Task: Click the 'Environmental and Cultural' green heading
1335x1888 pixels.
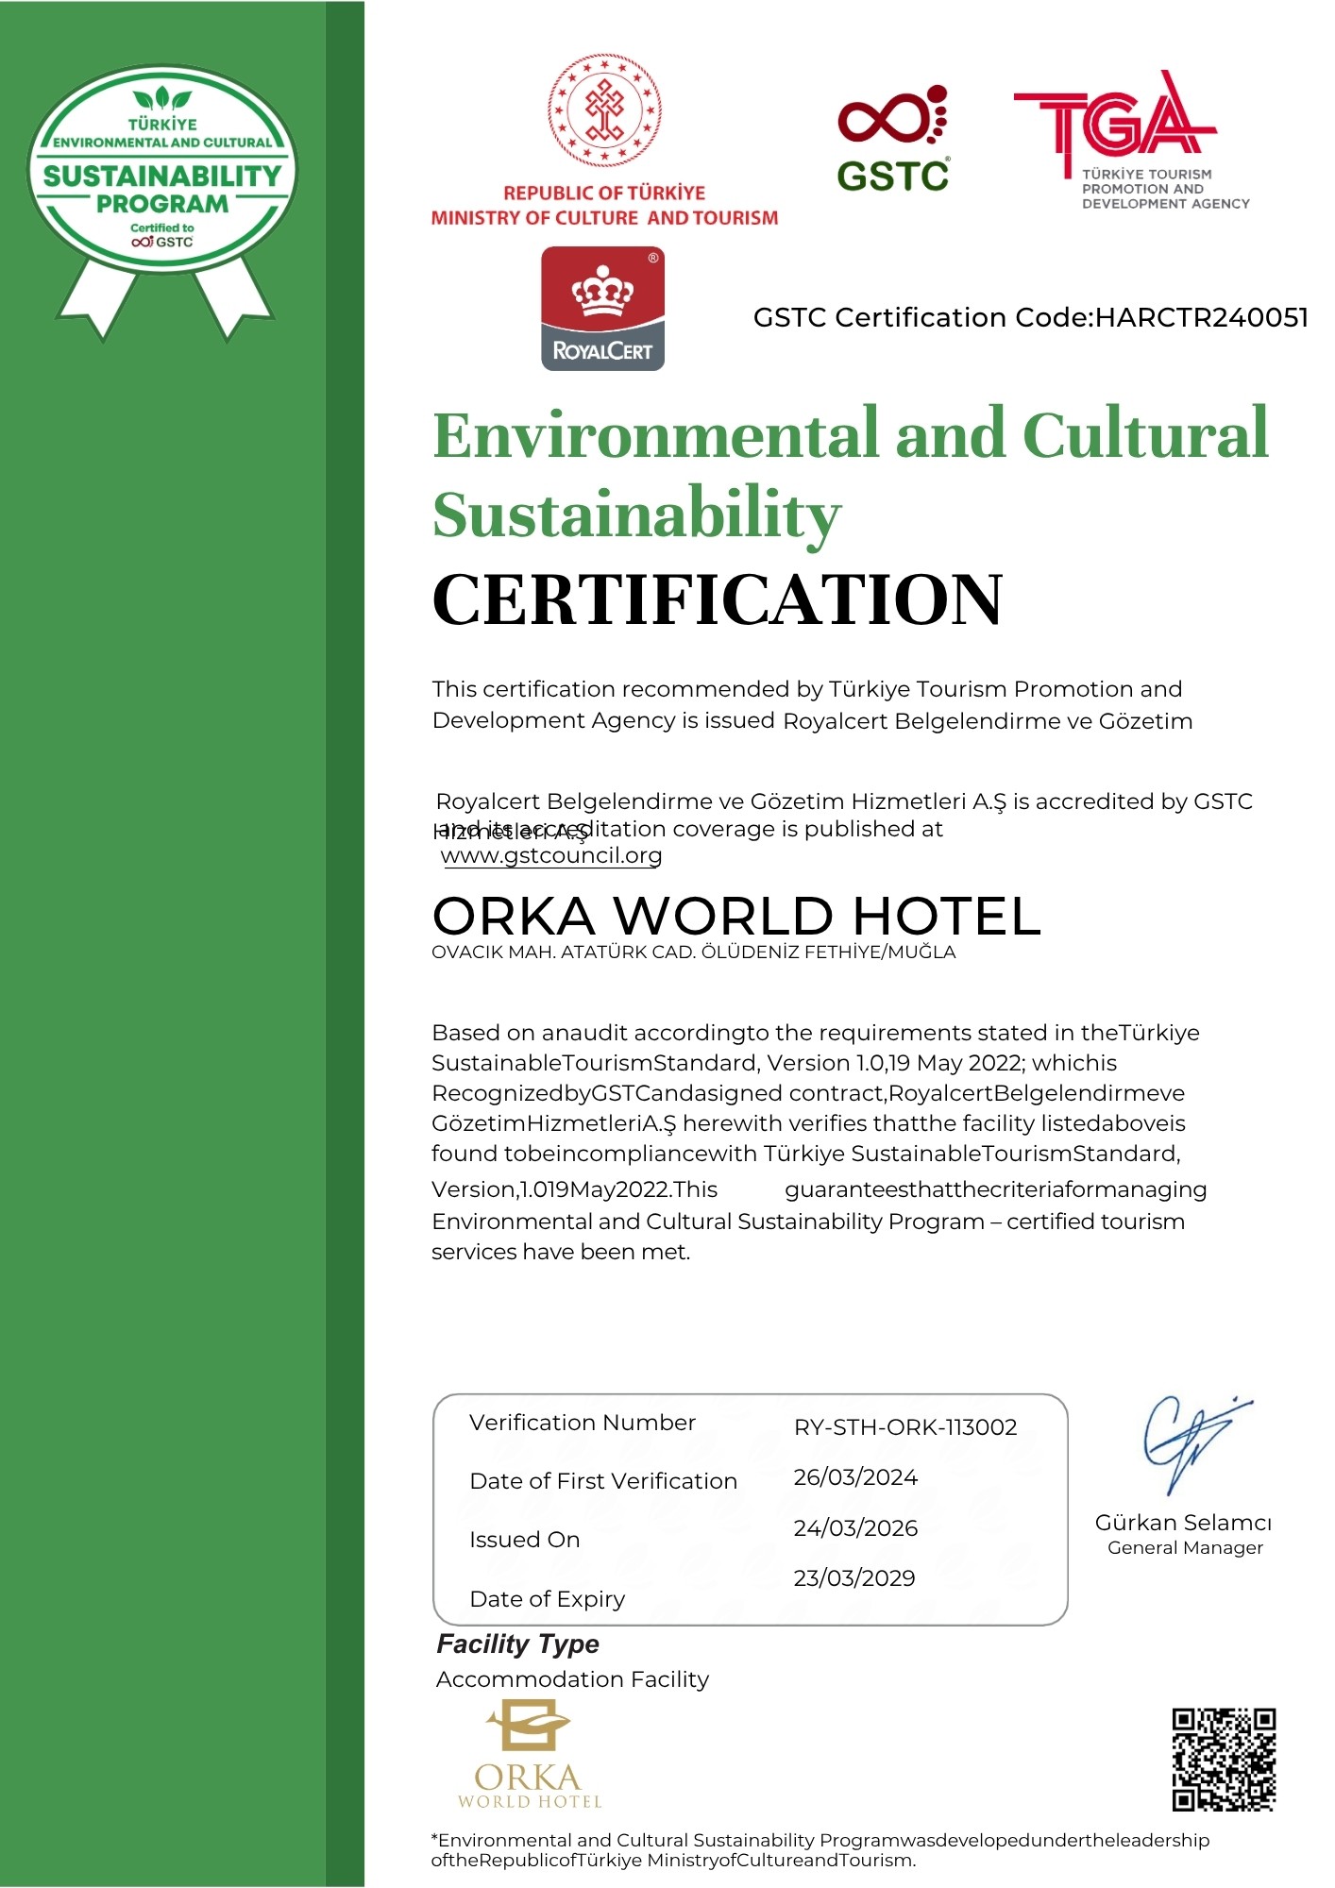Action: tap(851, 434)
